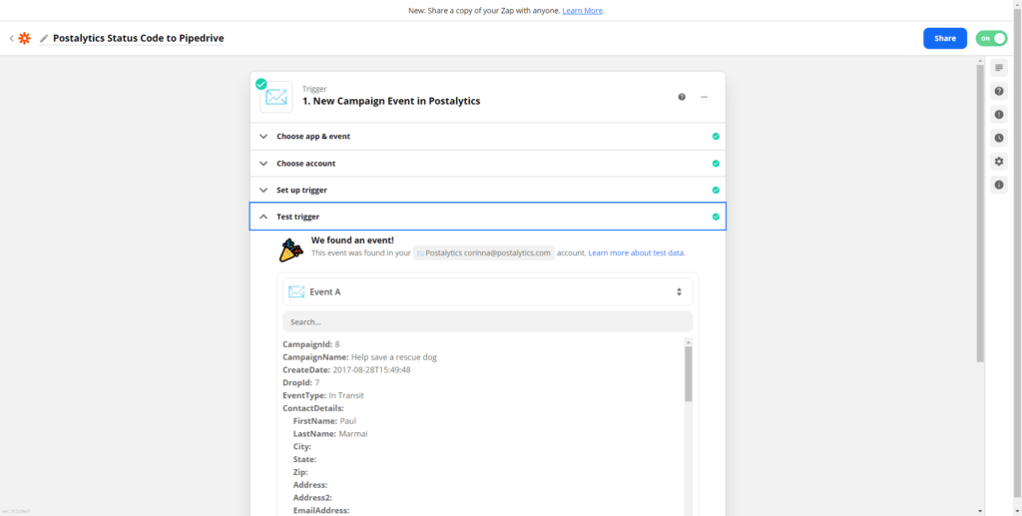Open the Event A dropdown selector
The height and width of the screenshot is (516, 1022).
click(487, 291)
